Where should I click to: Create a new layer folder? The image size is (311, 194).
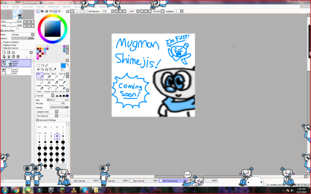tap(13, 52)
